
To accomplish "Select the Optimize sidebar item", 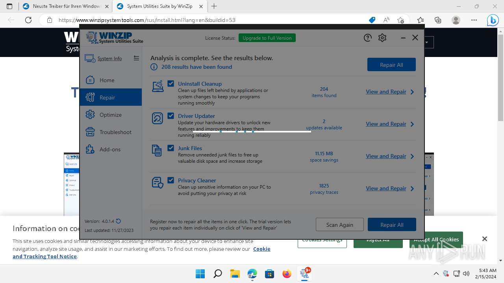I will (111, 115).
